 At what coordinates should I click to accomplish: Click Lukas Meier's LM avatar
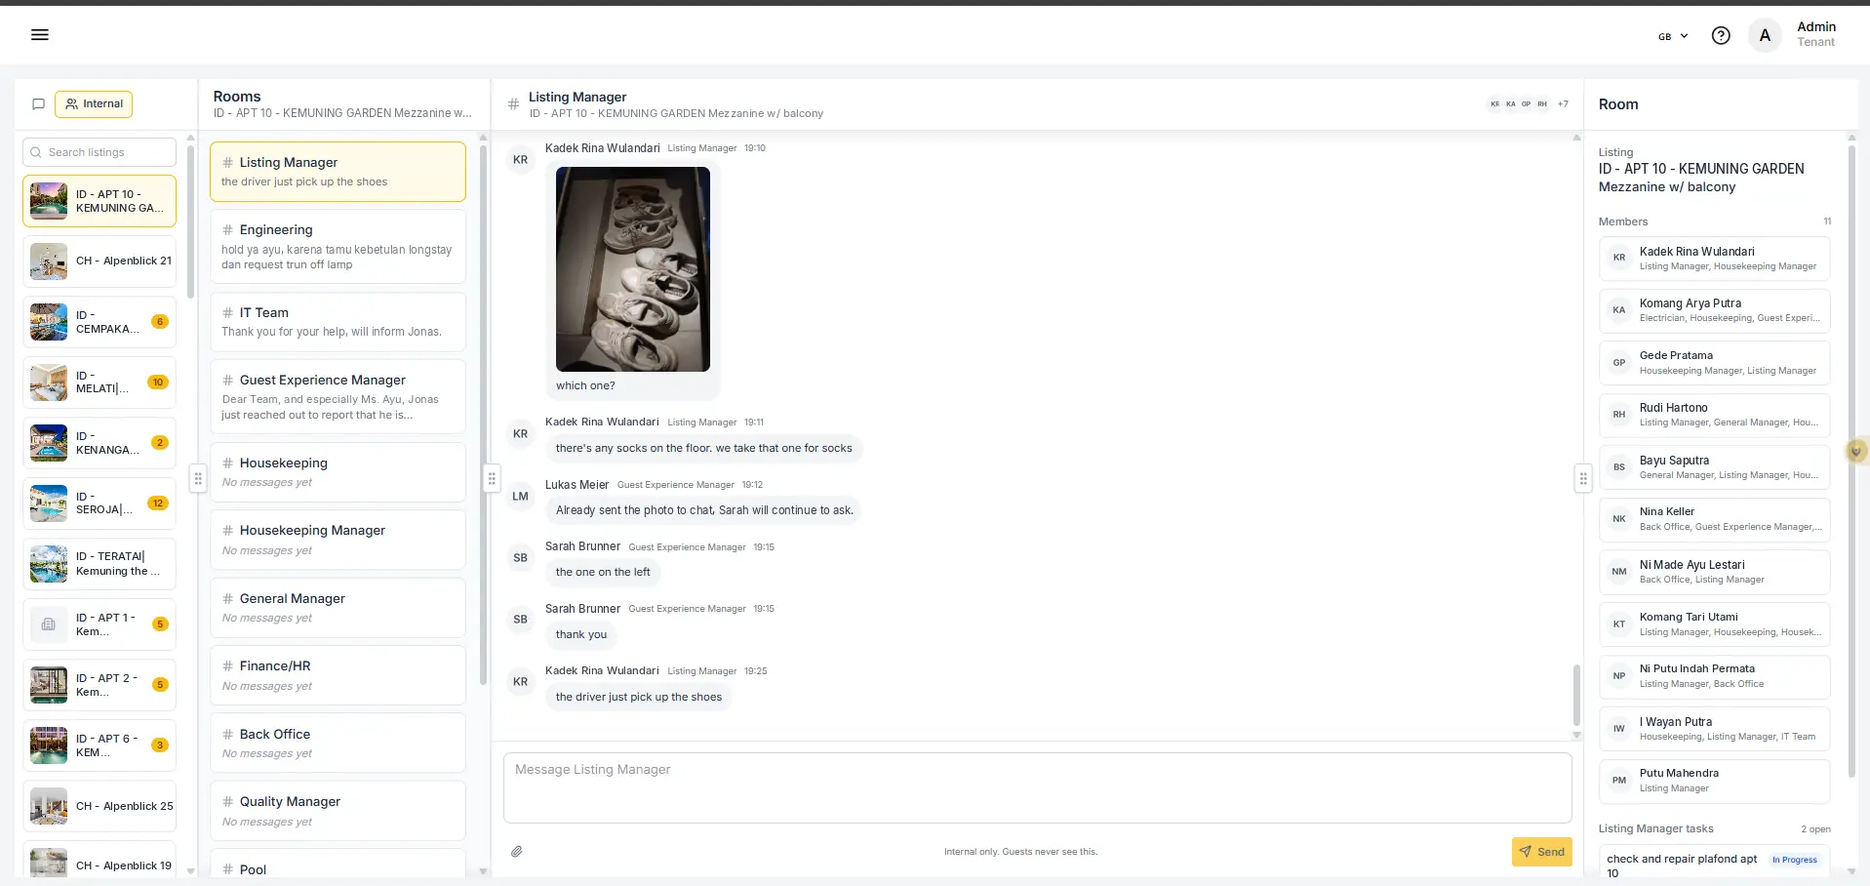520,497
